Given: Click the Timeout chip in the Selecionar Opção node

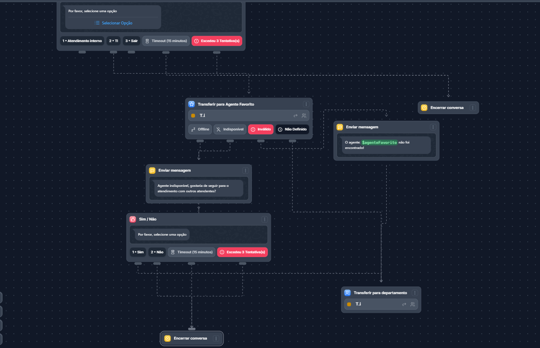Looking at the screenshot, I should tap(166, 41).
